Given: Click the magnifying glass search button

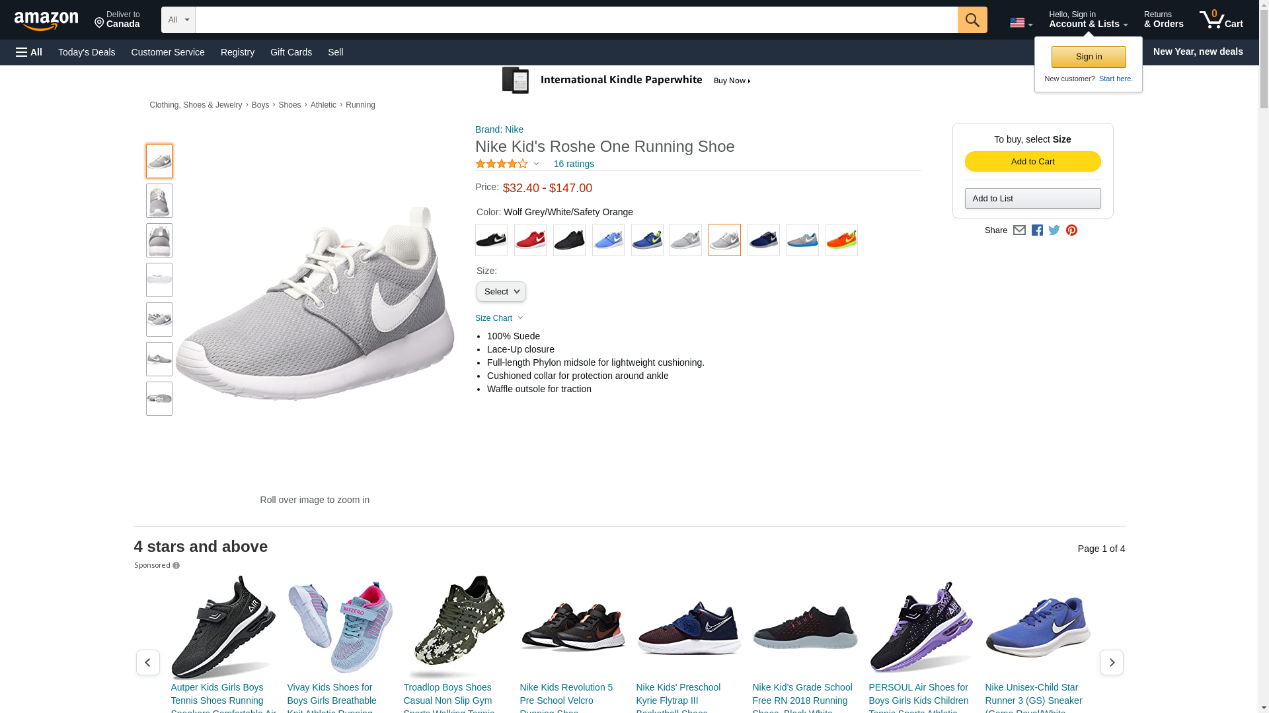Looking at the screenshot, I should pos(972,20).
